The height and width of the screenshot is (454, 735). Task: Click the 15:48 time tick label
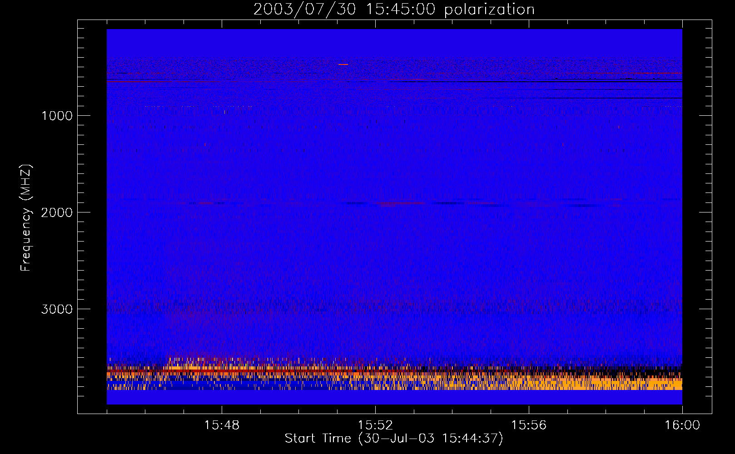pos(222,425)
